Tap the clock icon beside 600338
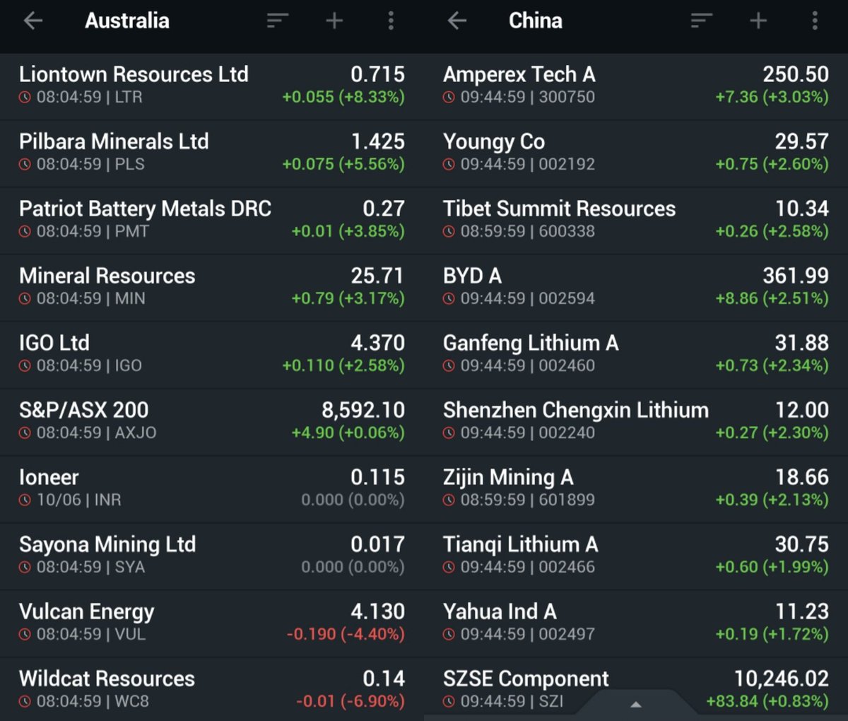Viewport: 848px width, 721px height. (449, 232)
